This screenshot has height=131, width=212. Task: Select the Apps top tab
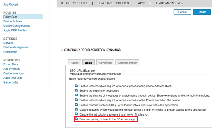142,3
